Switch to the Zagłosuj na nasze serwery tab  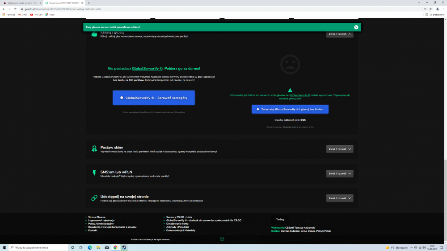21,3
